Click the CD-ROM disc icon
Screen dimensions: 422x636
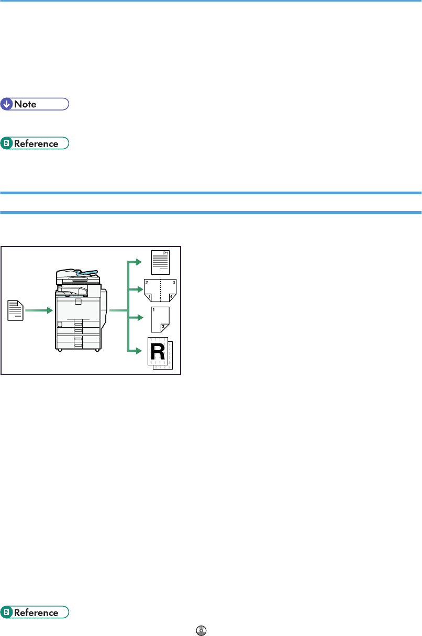pyautogui.click(x=201, y=631)
